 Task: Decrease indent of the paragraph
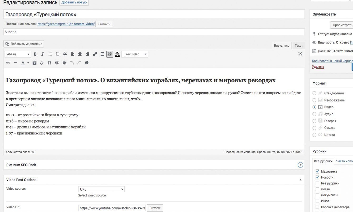[x=57, y=63]
